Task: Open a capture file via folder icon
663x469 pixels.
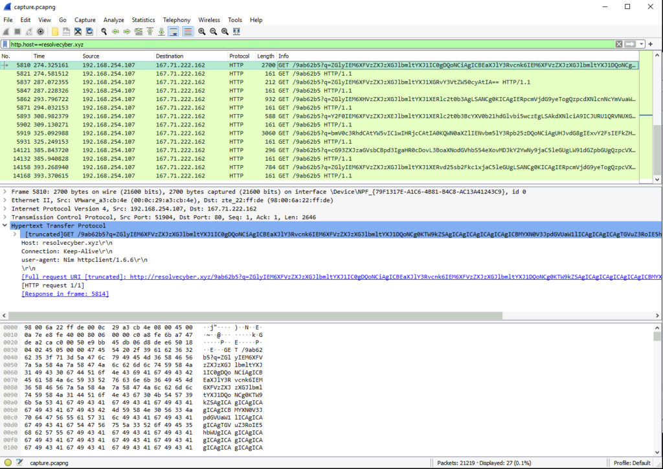Action: (x=55, y=32)
